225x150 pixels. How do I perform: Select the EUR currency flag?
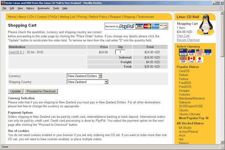(208, 52)
